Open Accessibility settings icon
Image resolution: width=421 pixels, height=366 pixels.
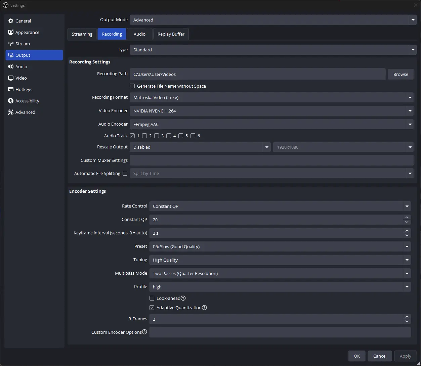11,101
